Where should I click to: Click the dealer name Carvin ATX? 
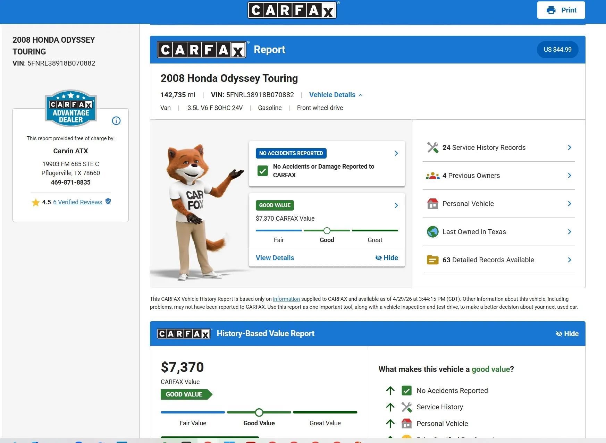click(x=71, y=151)
